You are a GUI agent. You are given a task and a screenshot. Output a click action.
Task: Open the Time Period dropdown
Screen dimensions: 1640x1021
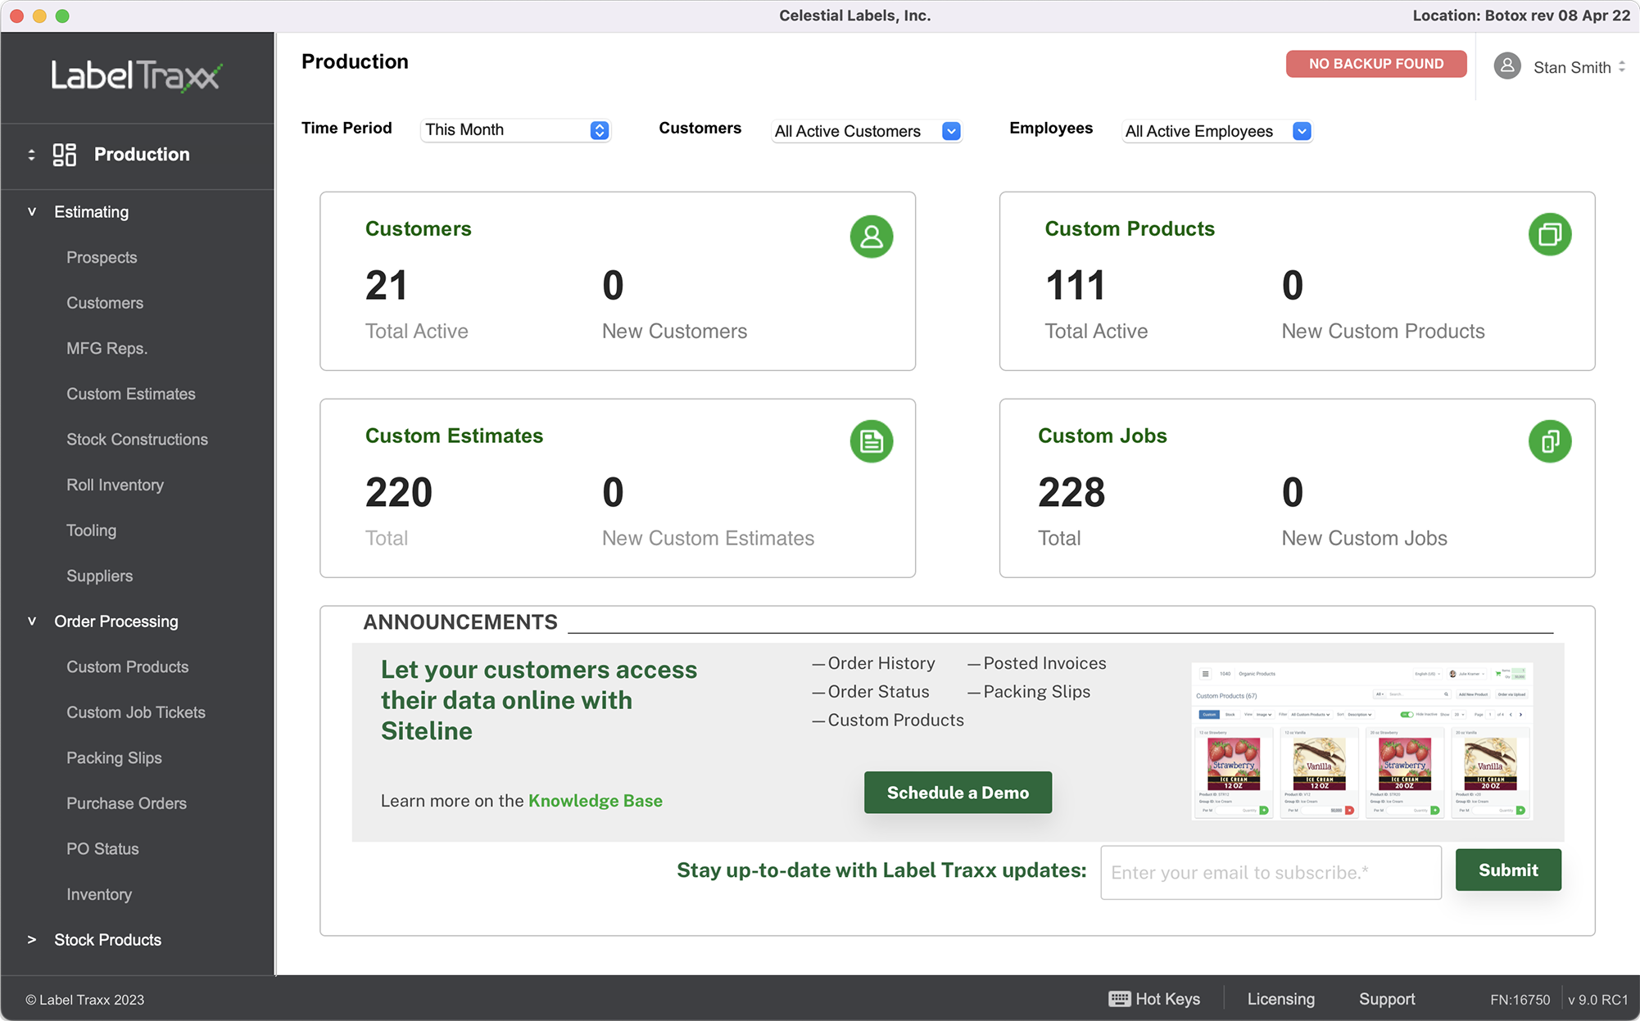[515, 130]
